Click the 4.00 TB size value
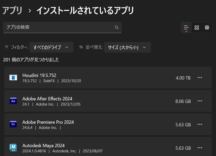This screenshot has width=216, height=156. click(183, 78)
